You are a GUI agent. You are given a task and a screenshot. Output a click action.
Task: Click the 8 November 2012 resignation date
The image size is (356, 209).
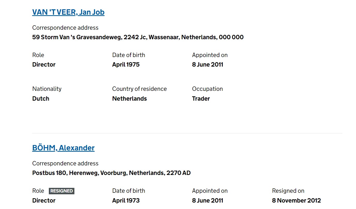coord(296,200)
